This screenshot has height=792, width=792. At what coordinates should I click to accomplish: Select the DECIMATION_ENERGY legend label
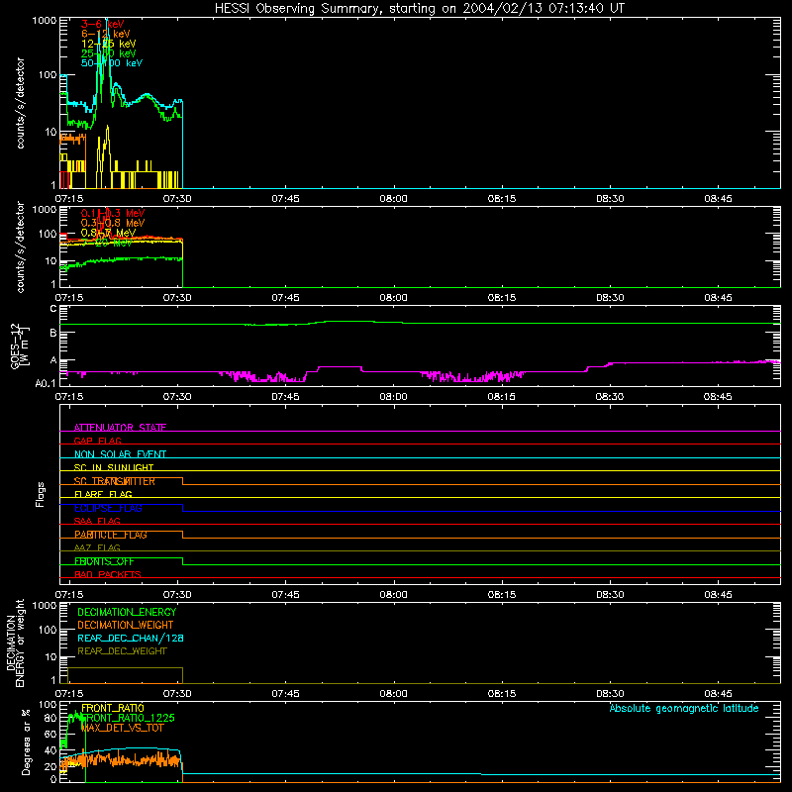point(127,612)
